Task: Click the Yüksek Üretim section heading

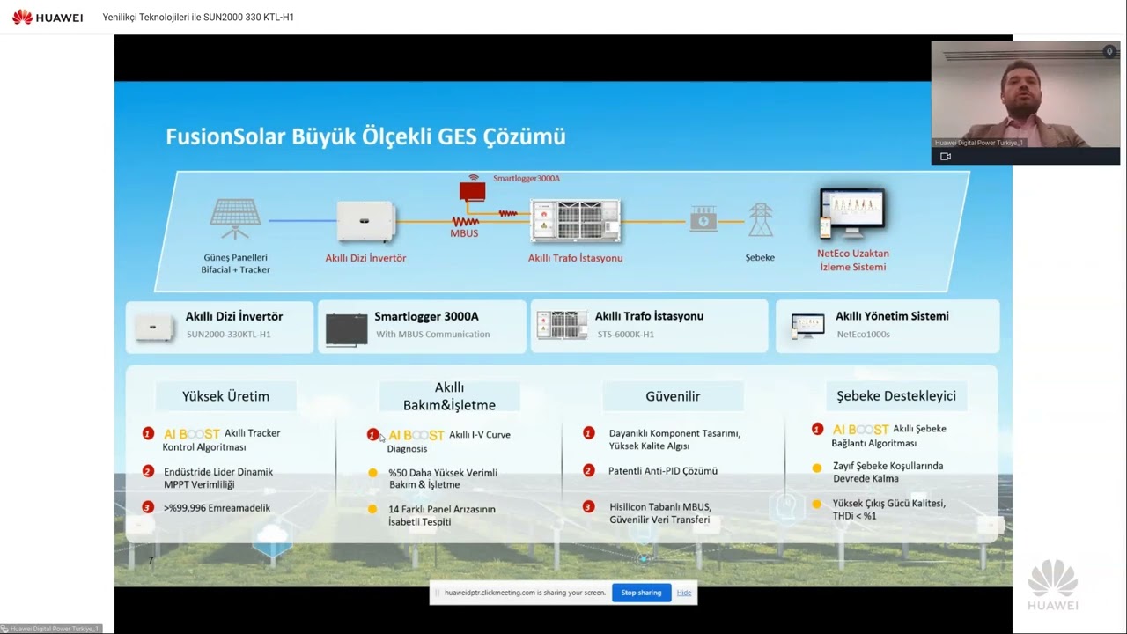Action: [225, 396]
